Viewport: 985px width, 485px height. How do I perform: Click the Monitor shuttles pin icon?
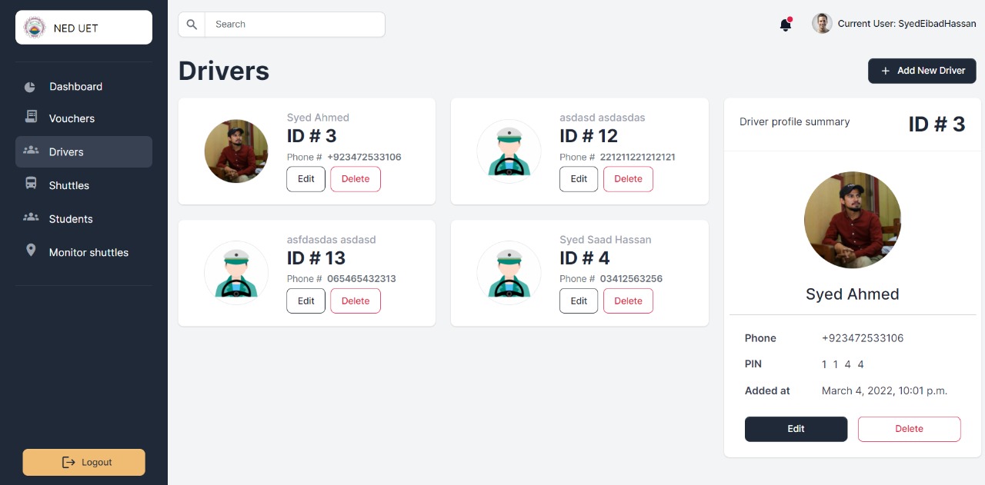click(31, 251)
